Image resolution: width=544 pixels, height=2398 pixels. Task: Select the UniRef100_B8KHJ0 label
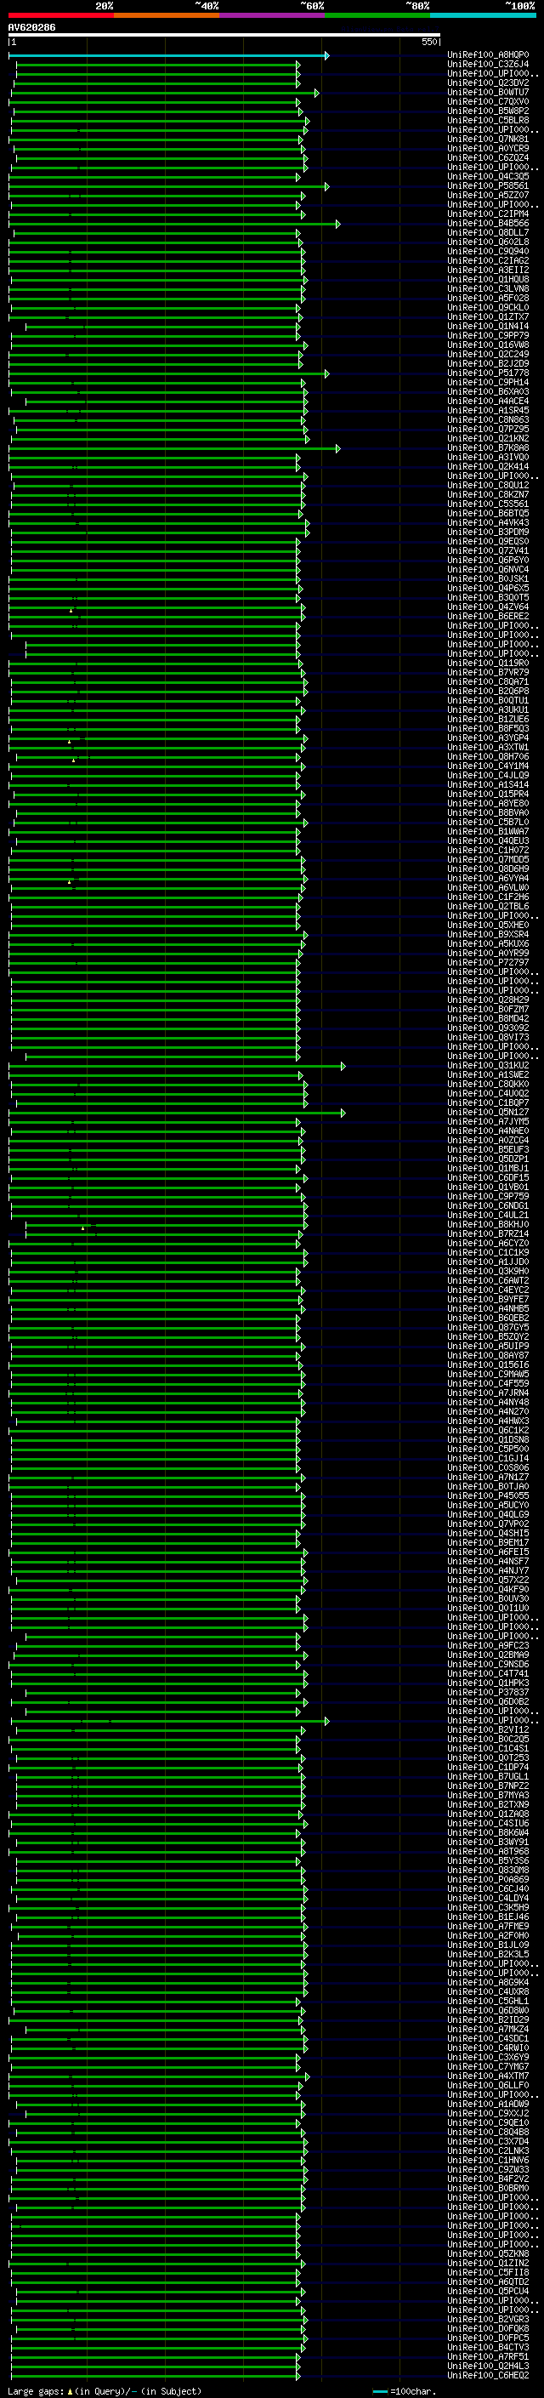coord(488,1225)
